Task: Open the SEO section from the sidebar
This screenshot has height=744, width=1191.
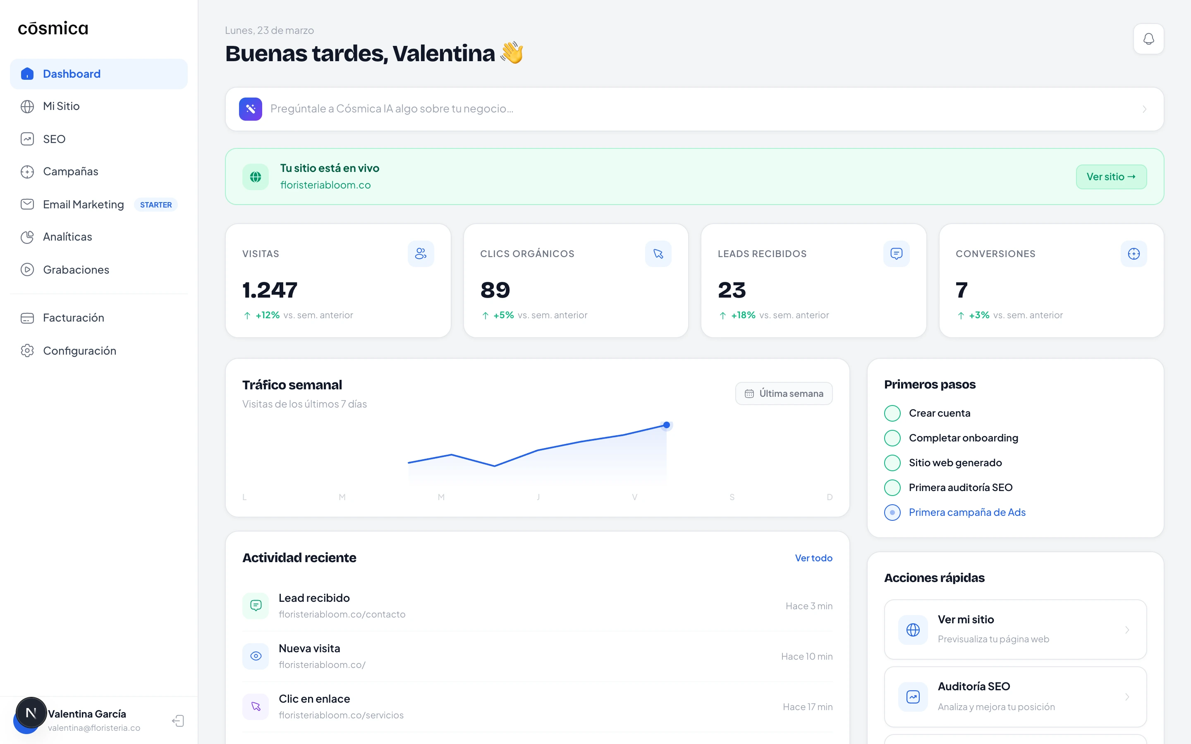Action: pos(54,139)
